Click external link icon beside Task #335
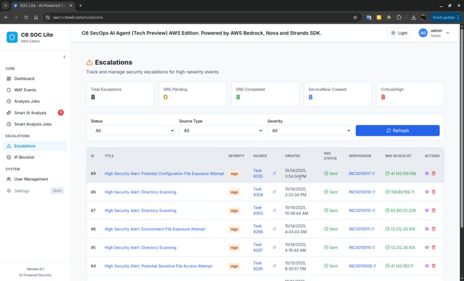The width and height of the screenshot is (464, 281). pyautogui.click(x=275, y=173)
